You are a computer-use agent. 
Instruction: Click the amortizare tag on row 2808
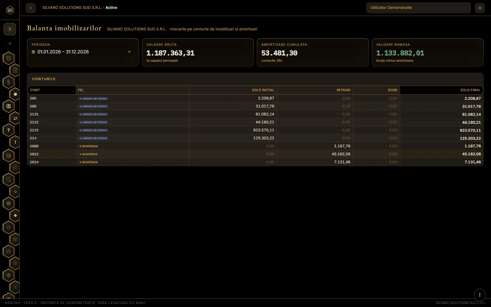(89, 146)
